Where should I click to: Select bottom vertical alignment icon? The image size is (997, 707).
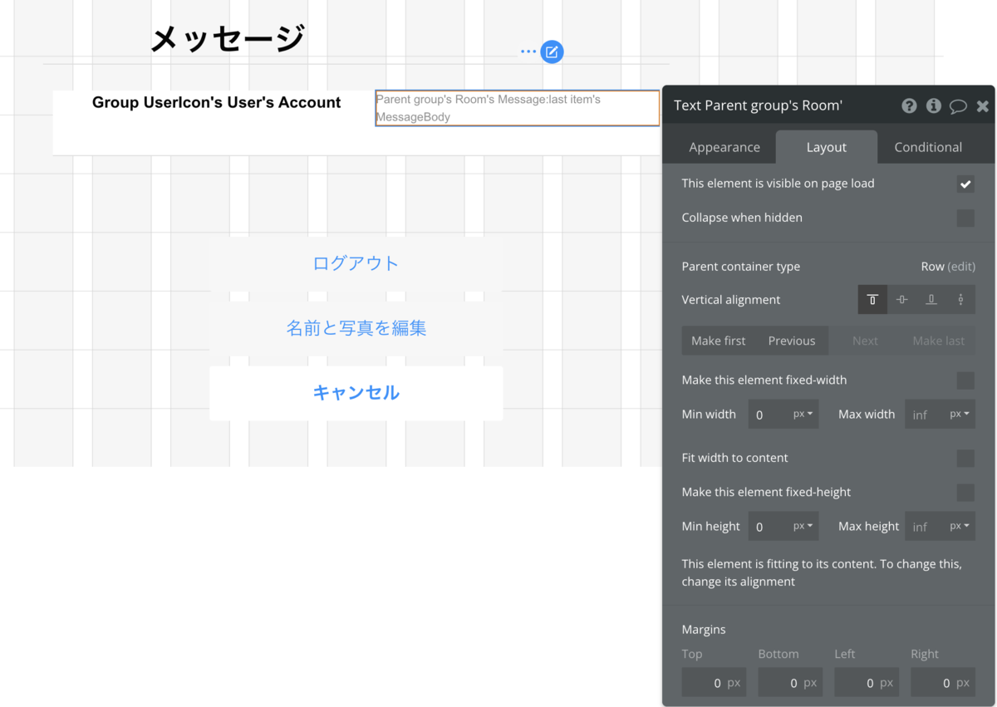pos(931,300)
